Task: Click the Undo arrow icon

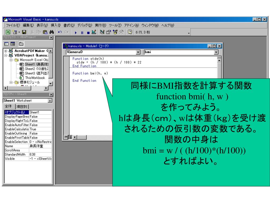Action: (x=60, y=32)
